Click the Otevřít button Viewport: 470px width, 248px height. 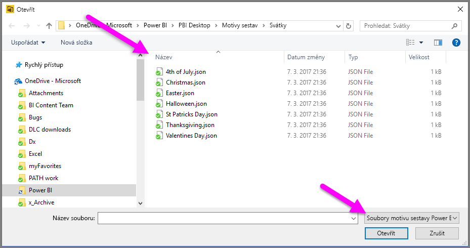[x=386, y=233]
